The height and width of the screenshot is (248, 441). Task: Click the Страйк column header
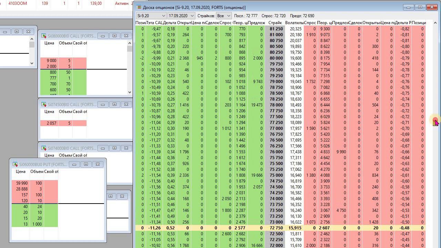275,23
